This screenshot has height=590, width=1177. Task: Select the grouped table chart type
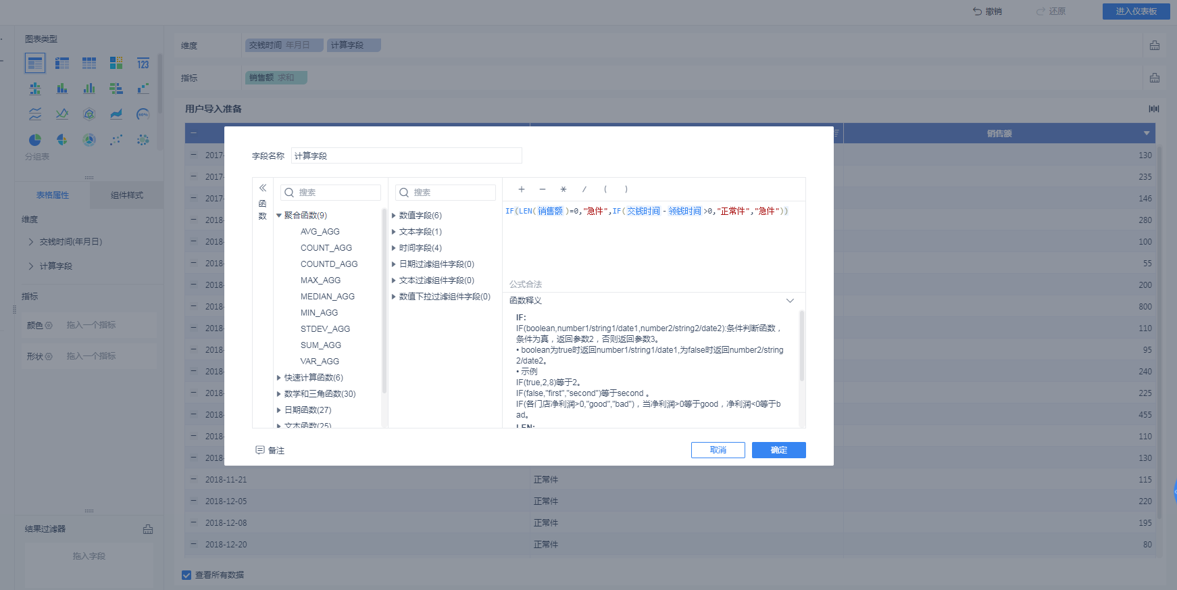click(35, 63)
